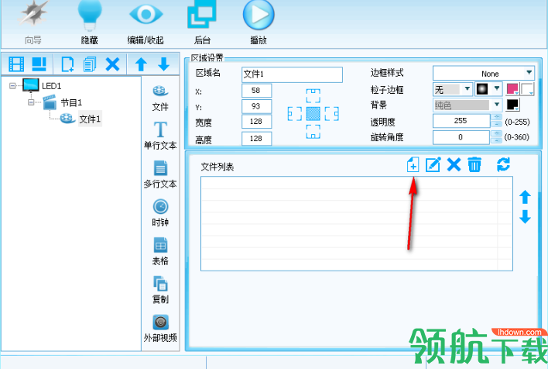Click the X position field

click(x=256, y=91)
